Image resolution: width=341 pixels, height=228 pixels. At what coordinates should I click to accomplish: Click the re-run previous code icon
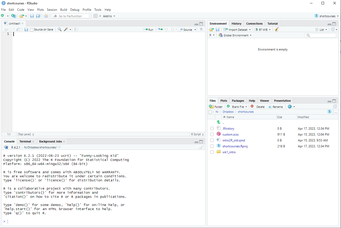(160, 29)
